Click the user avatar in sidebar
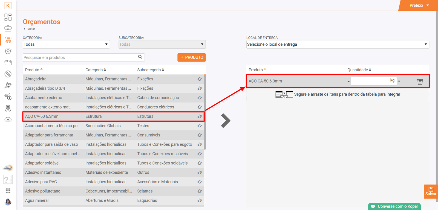Viewport: 438px width, 210px height. [x=8, y=202]
